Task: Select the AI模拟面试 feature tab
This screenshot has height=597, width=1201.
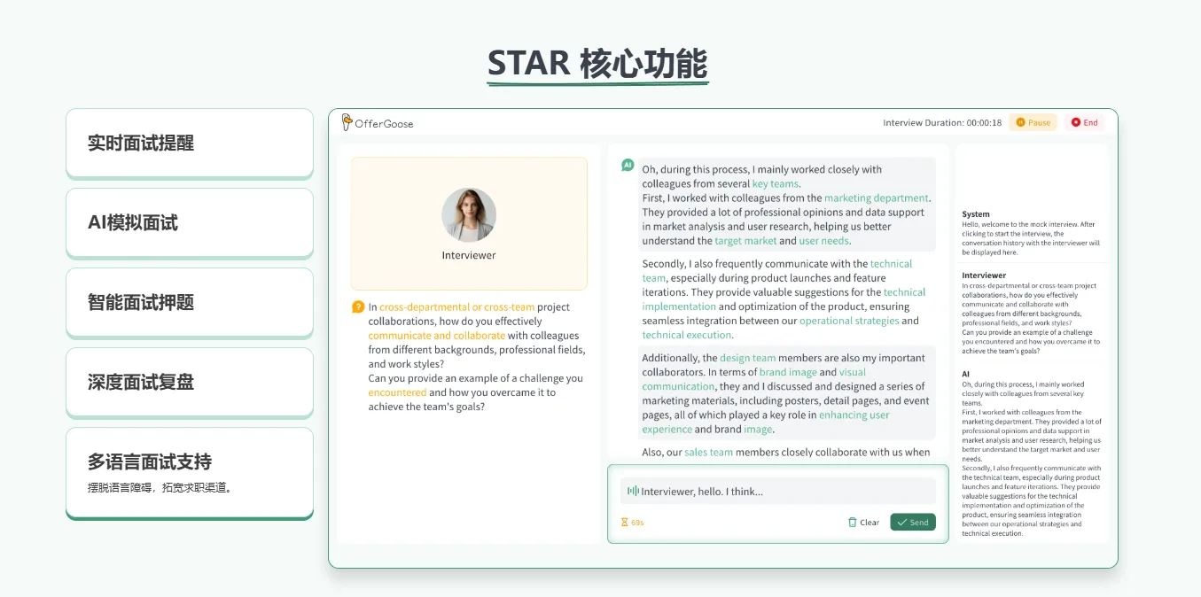Action: click(x=190, y=222)
